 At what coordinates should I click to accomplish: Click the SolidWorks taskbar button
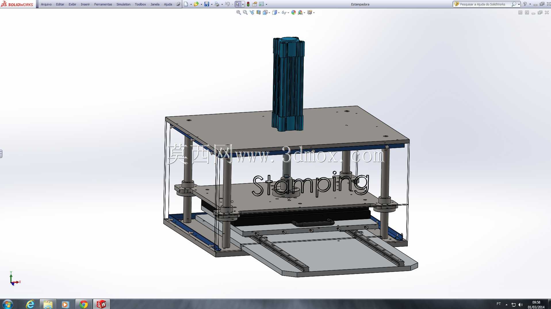(101, 304)
